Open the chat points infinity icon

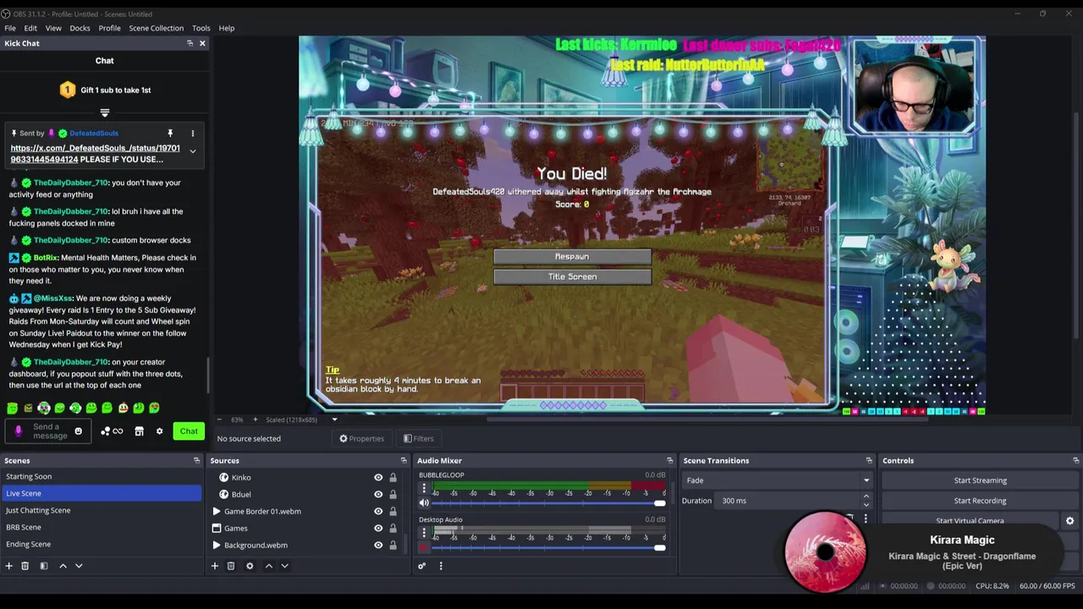pos(112,431)
